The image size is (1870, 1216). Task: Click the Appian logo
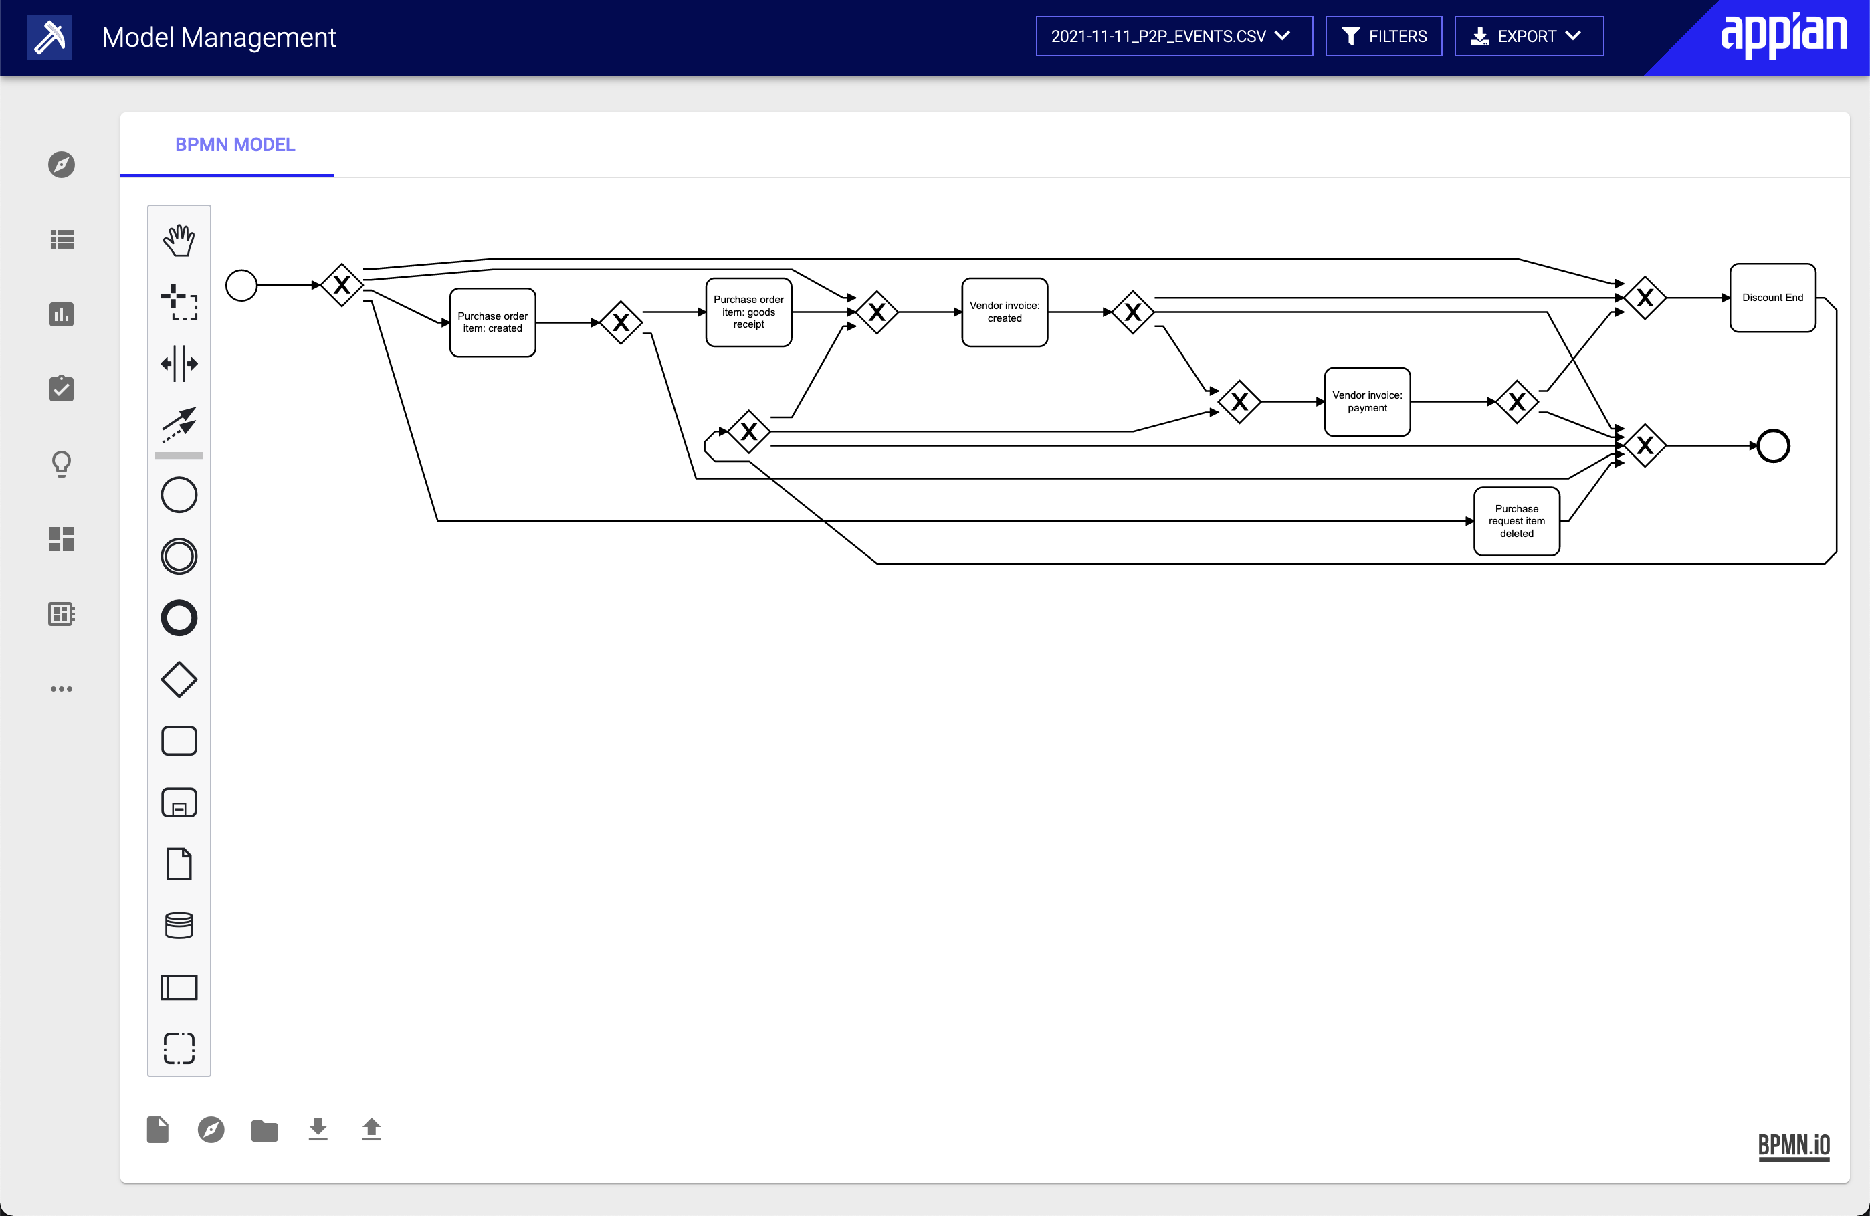pos(1784,35)
